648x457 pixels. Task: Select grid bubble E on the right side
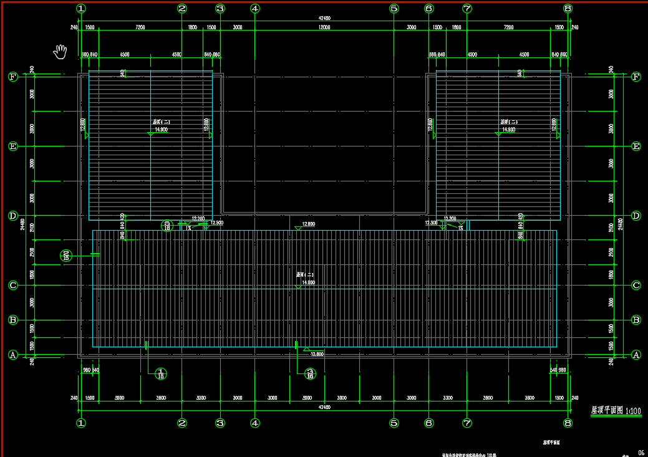point(636,147)
